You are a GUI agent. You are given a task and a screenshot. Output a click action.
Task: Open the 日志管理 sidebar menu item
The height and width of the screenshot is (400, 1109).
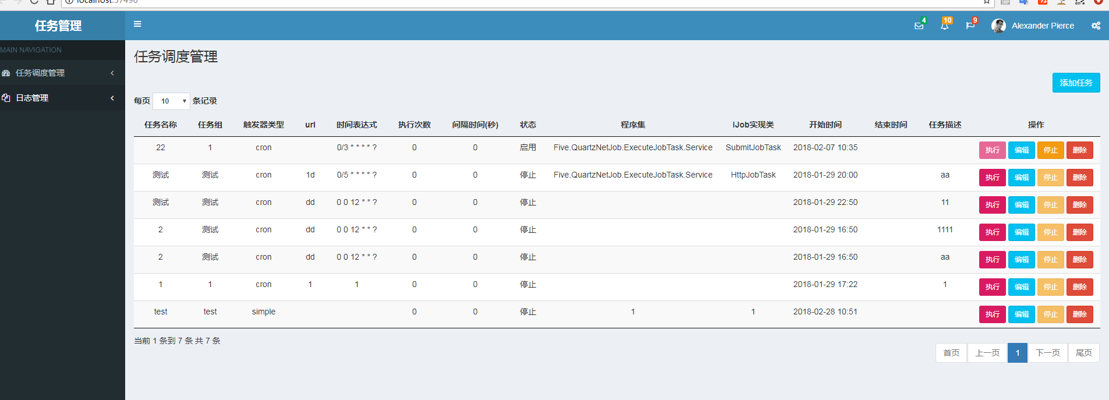pos(62,98)
